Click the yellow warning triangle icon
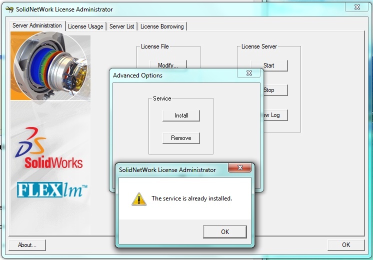 click(x=139, y=199)
